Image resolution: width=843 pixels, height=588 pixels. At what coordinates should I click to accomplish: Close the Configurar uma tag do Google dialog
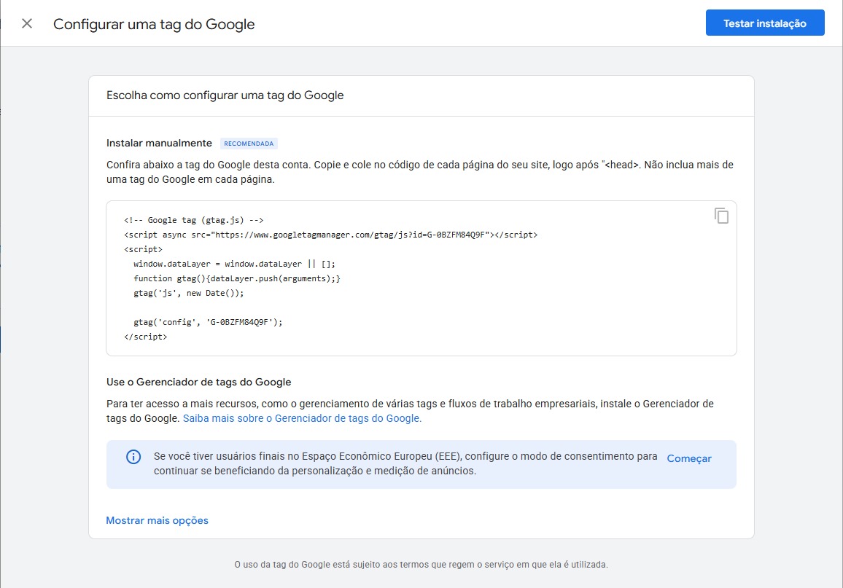point(27,23)
